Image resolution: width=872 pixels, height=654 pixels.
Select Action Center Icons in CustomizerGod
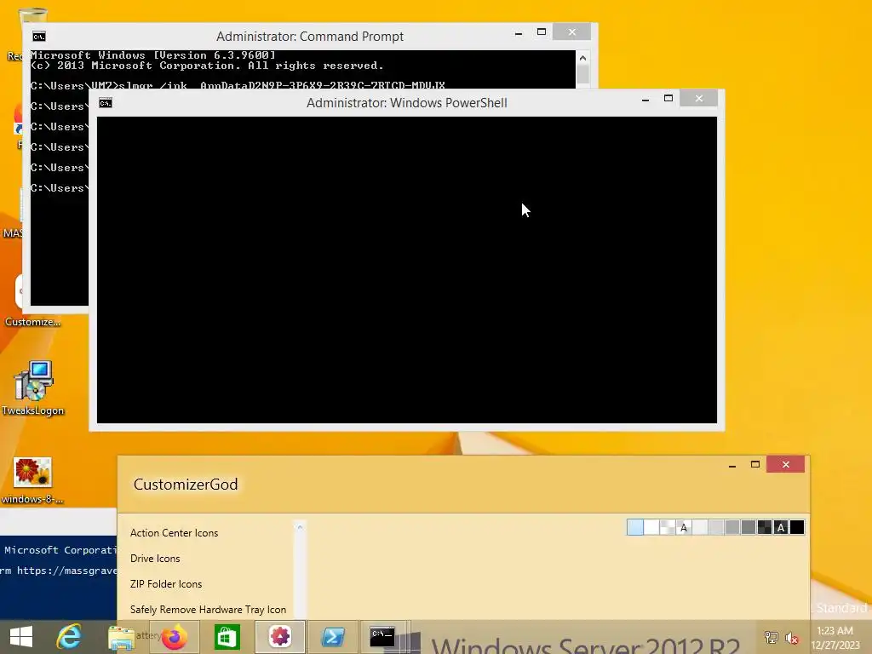click(174, 533)
